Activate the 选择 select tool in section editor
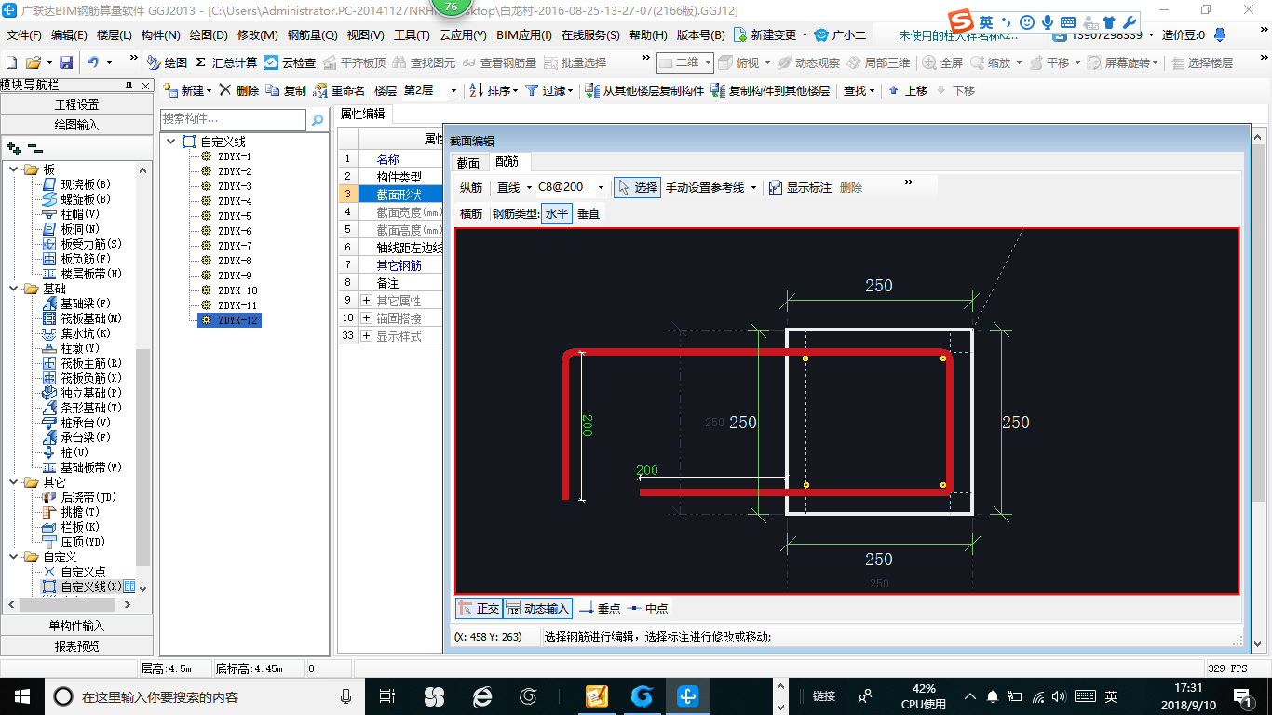Screen dimensions: 1272x715 637,187
